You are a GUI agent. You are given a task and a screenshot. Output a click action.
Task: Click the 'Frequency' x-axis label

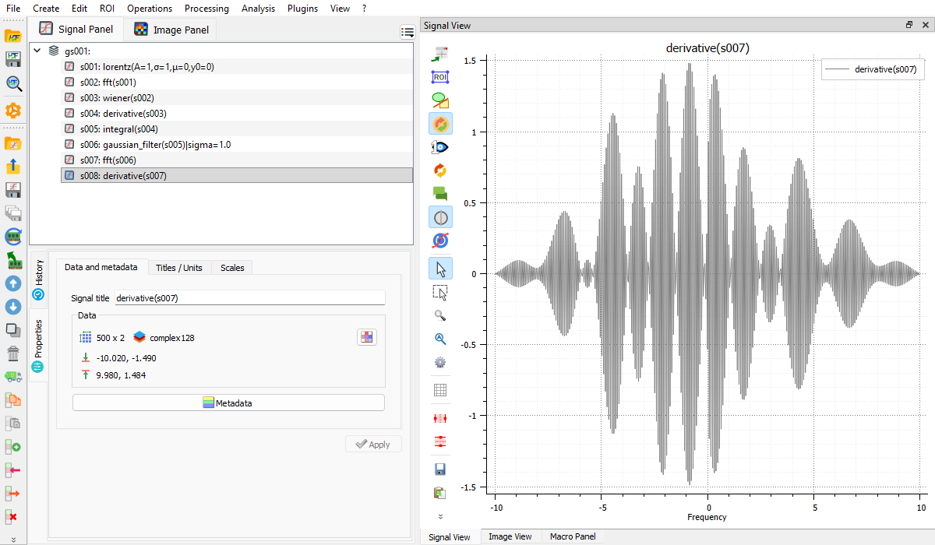[x=707, y=517]
